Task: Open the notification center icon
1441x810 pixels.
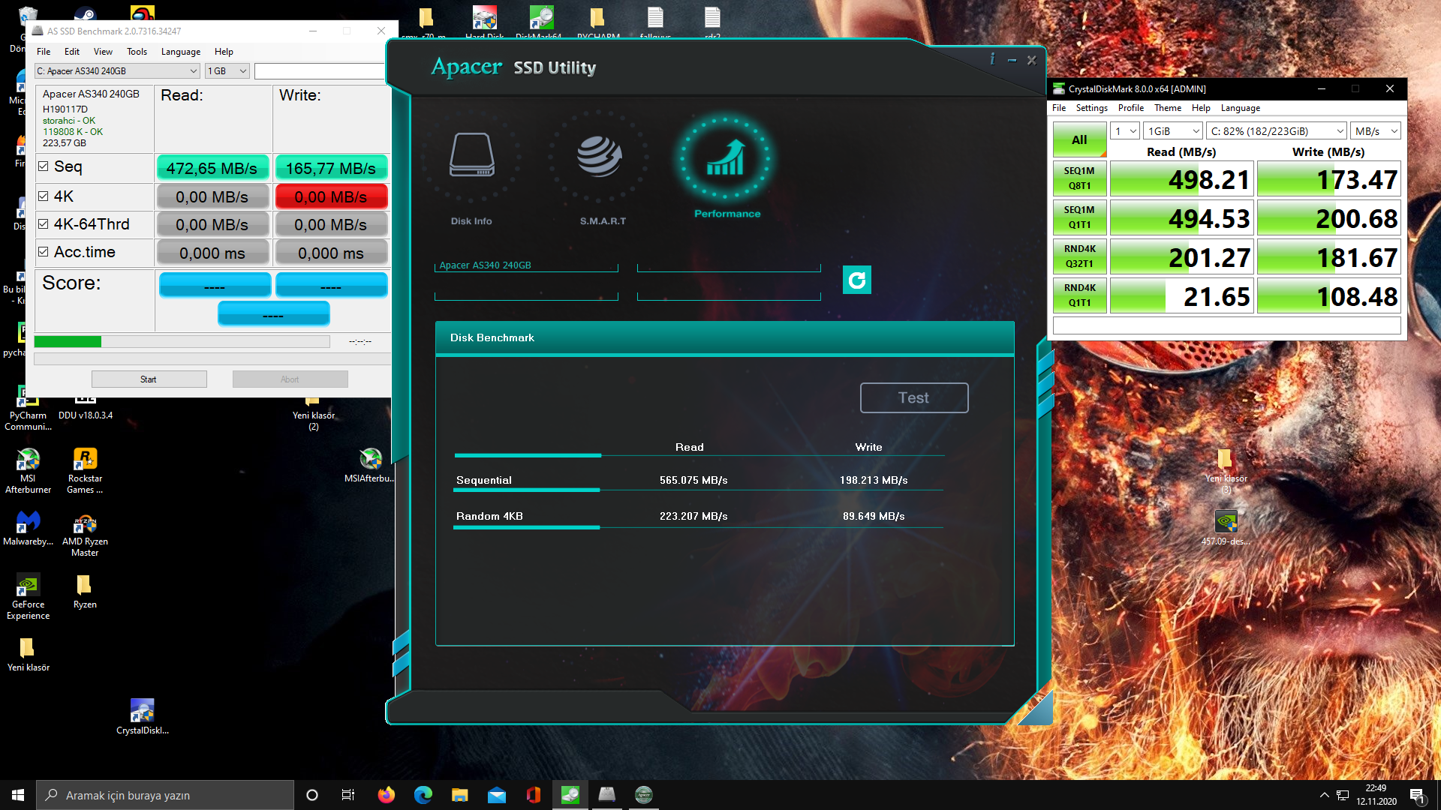Action: click(1417, 795)
